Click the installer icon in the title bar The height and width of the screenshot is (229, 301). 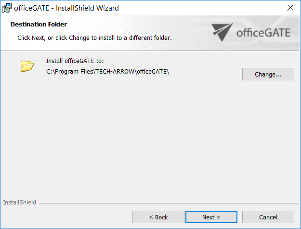pos(7,8)
